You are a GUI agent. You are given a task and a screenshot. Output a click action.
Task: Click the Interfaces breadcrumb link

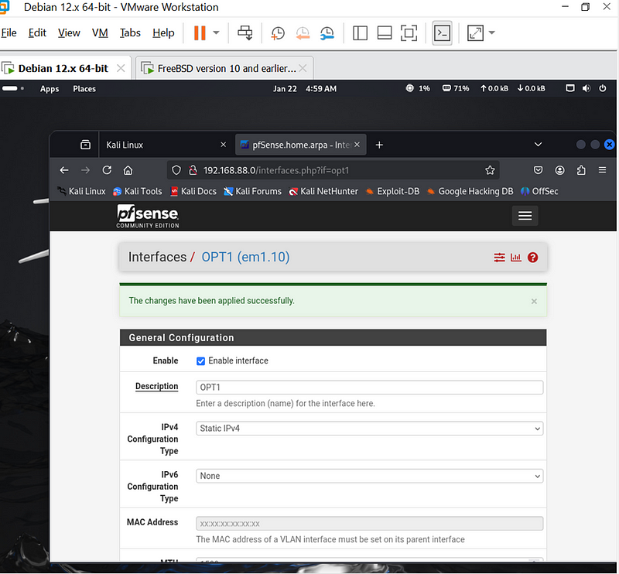tap(157, 257)
